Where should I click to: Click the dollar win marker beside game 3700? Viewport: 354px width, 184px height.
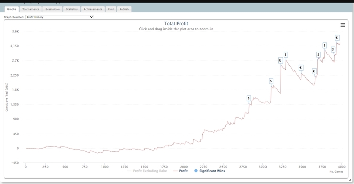tap(318, 55)
